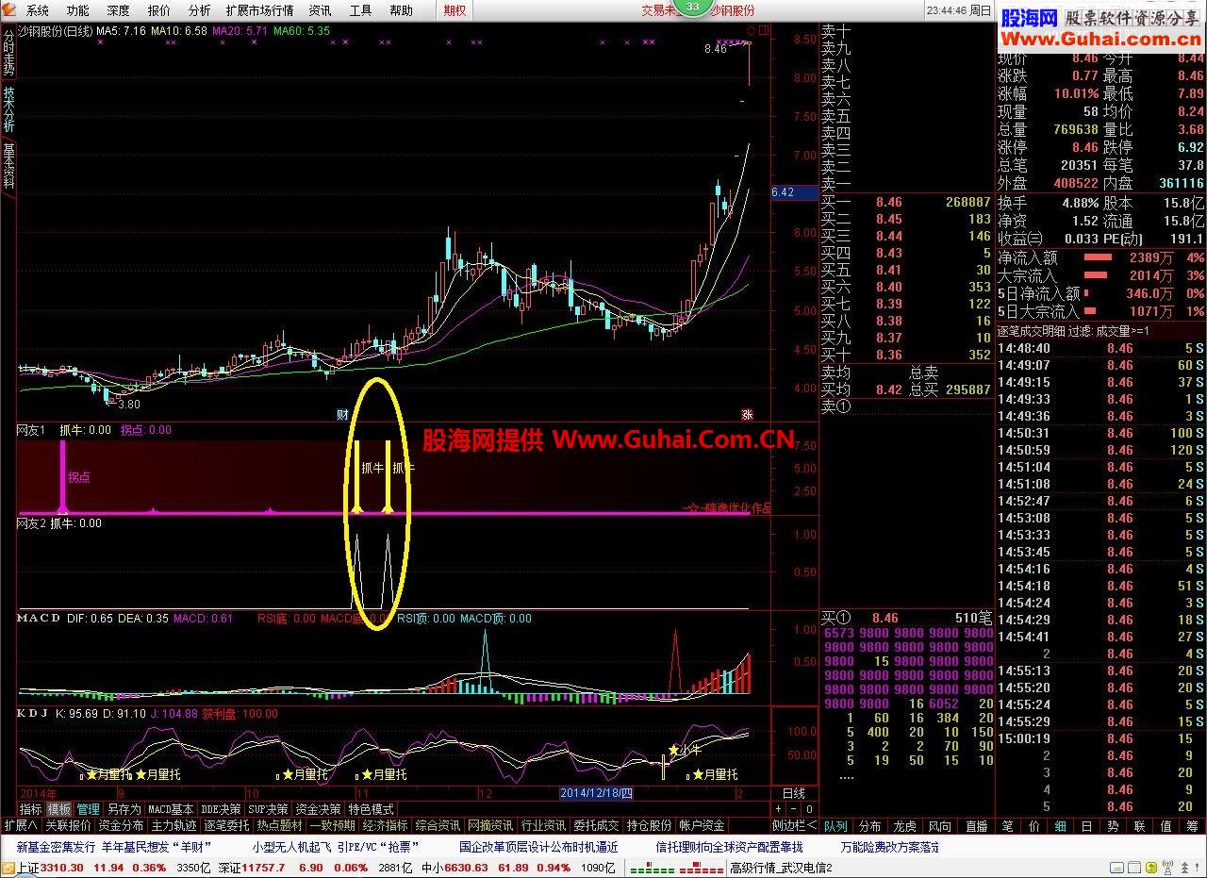The height and width of the screenshot is (878, 1207).
Task: Open the 深度 menu
Action: (119, 10)
